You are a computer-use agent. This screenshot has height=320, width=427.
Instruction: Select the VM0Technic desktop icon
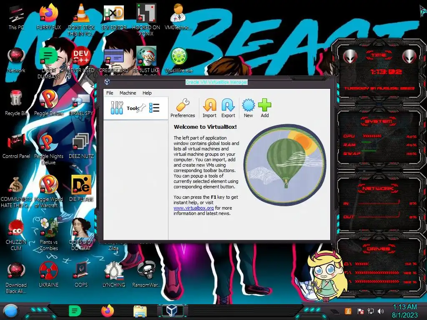(x=178, y=17)
